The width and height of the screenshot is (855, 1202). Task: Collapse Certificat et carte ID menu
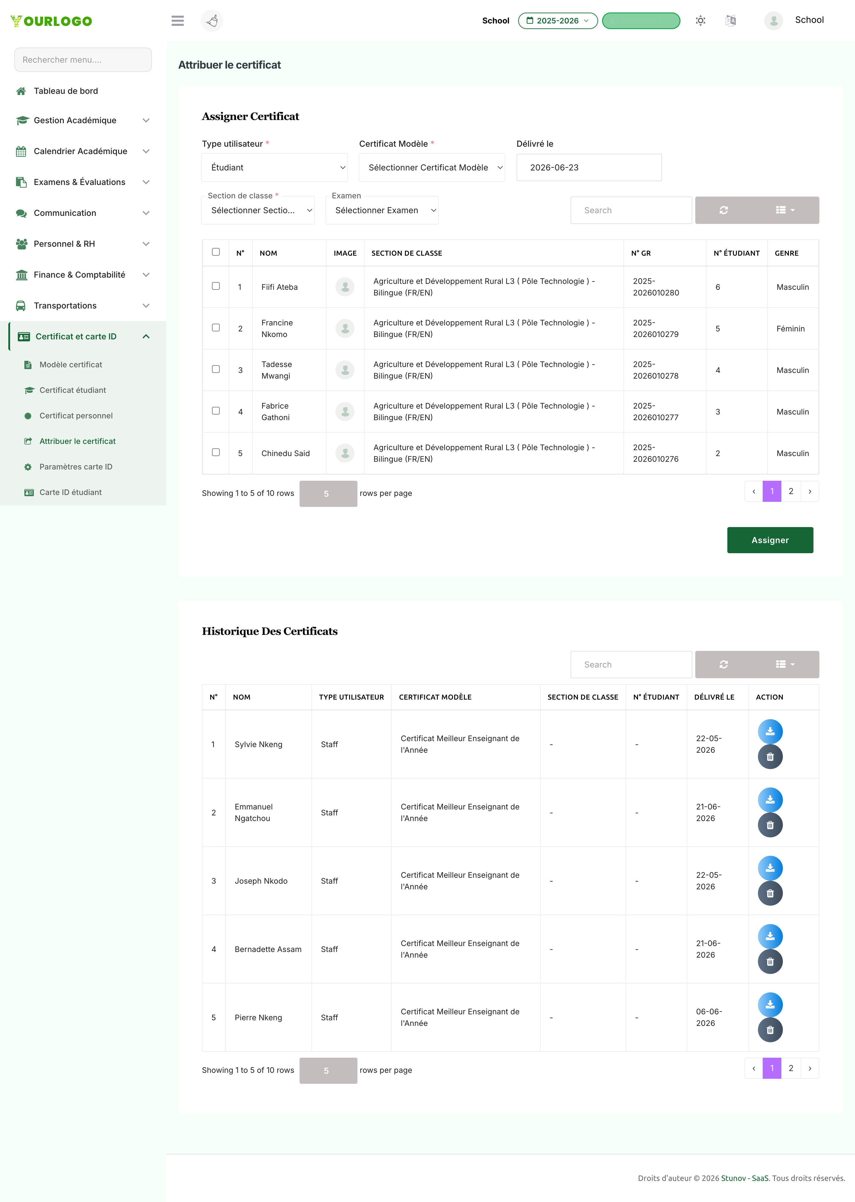pyautogui.click(x=83, y=336)
